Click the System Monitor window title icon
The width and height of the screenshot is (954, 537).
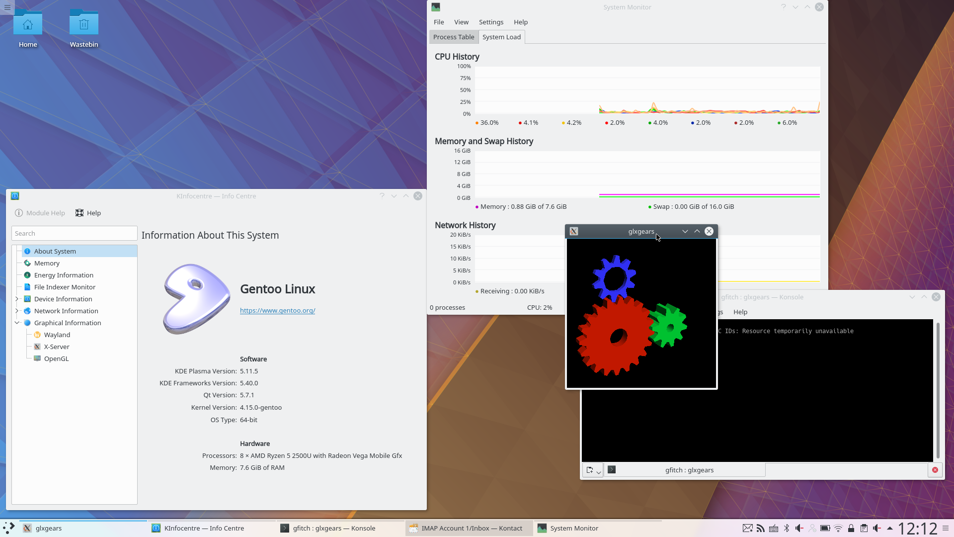pos(436,7)
